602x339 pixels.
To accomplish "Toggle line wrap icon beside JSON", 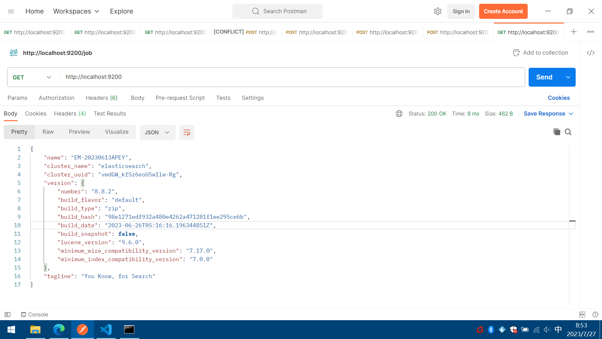I will point(187,132).
